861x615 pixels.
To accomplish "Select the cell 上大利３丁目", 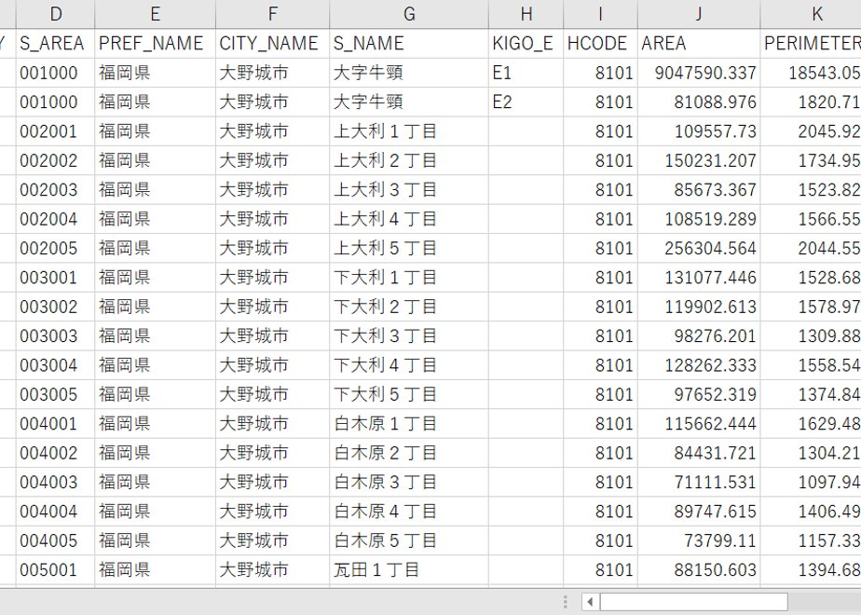I will pos(409,189).
